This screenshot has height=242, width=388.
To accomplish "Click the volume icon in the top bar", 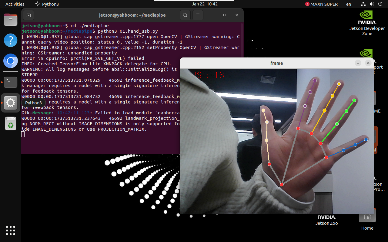I will click(372, 4).
